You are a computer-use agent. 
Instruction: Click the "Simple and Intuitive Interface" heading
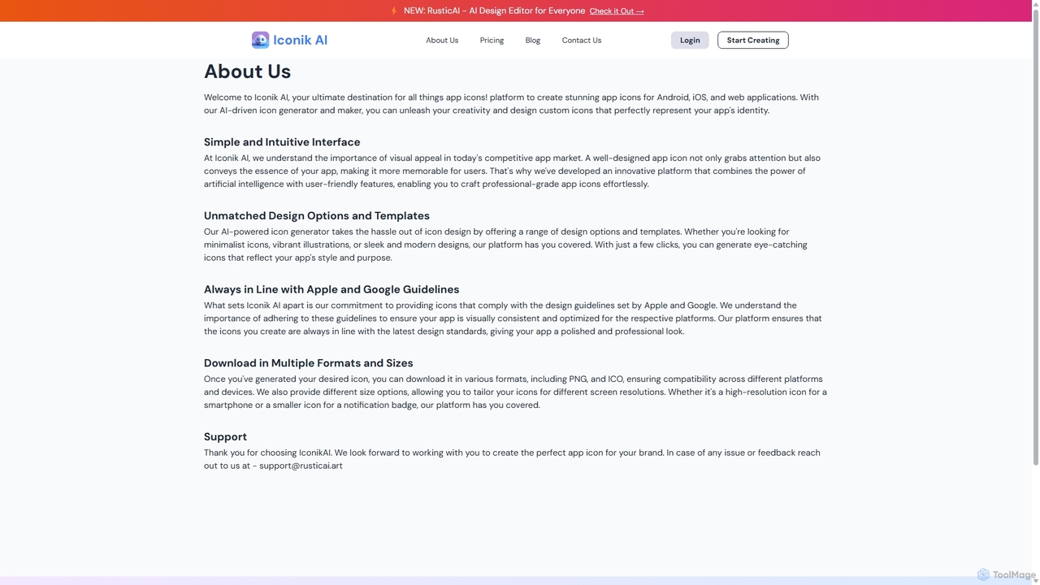(x=282, y=142)
